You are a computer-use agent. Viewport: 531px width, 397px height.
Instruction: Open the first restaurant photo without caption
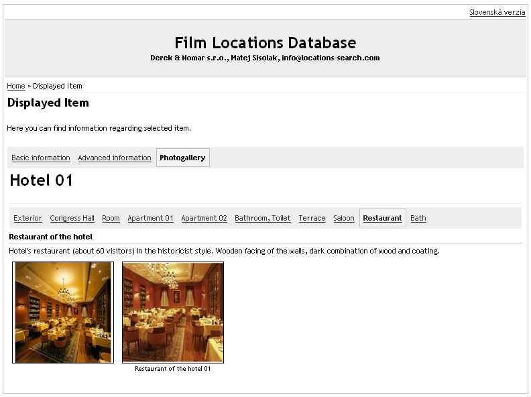click(63, 313)
